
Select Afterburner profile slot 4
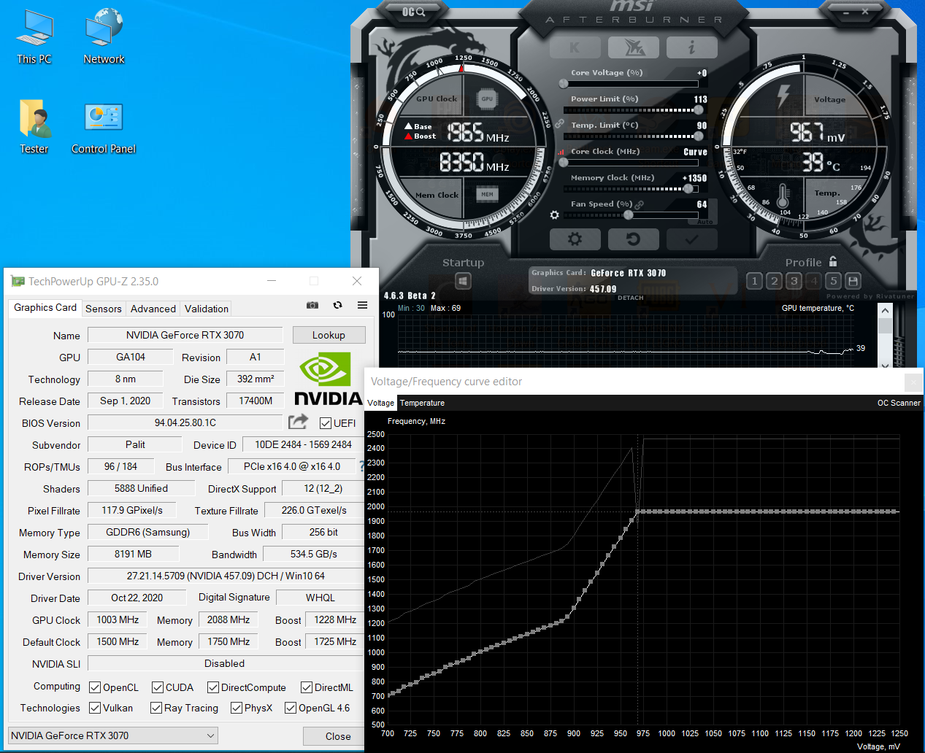click(814, 281)
